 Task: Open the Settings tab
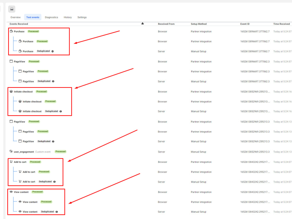pyautogui.click(x=82, y=17)
